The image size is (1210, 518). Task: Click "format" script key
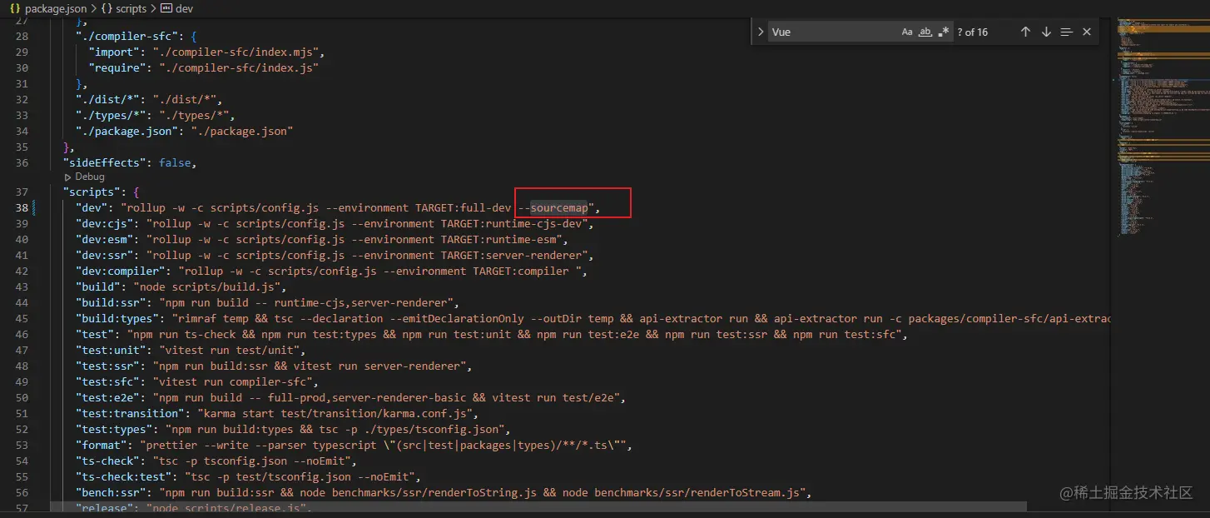click(x=102, y=446)
